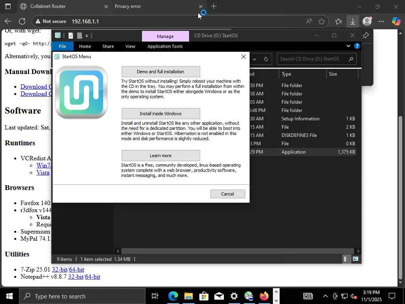Screen dimensions: 405x304
Task: Open File Explorer taskbar icon
Action: [189, 296]
